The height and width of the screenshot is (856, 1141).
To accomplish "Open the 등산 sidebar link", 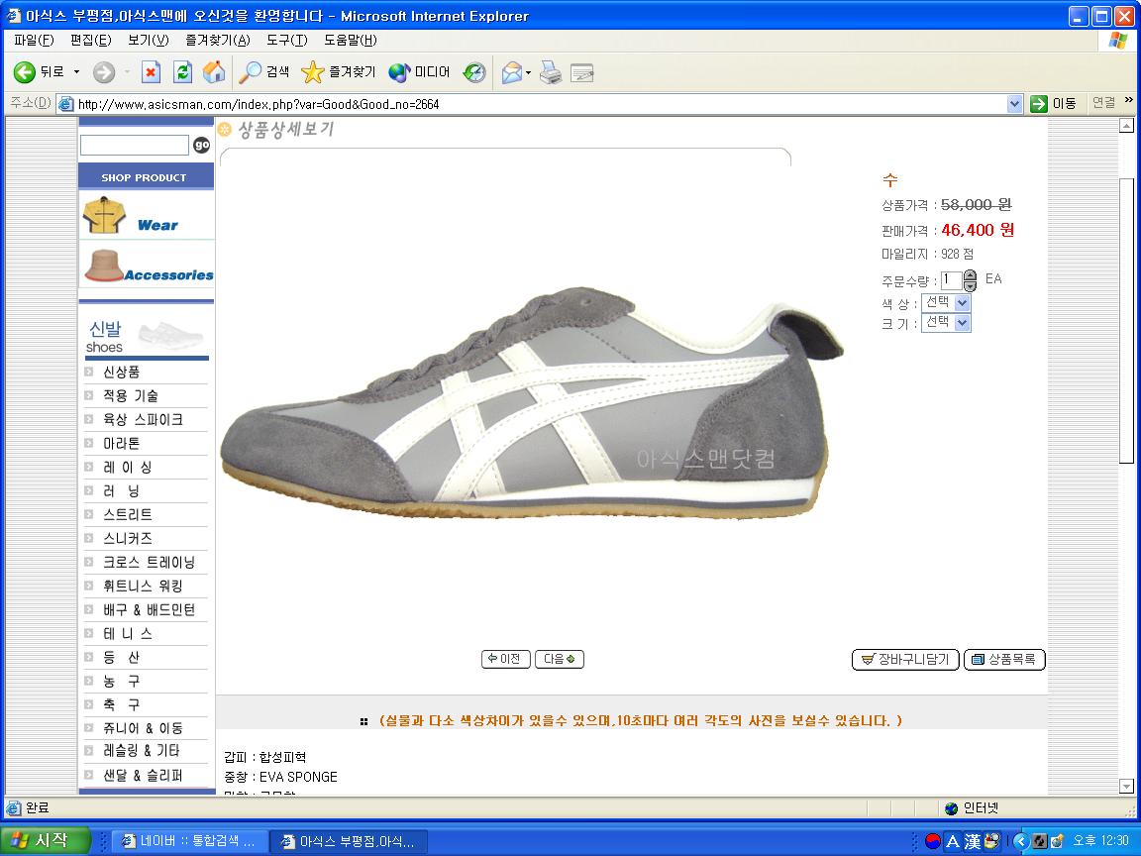I will [121, 657].
